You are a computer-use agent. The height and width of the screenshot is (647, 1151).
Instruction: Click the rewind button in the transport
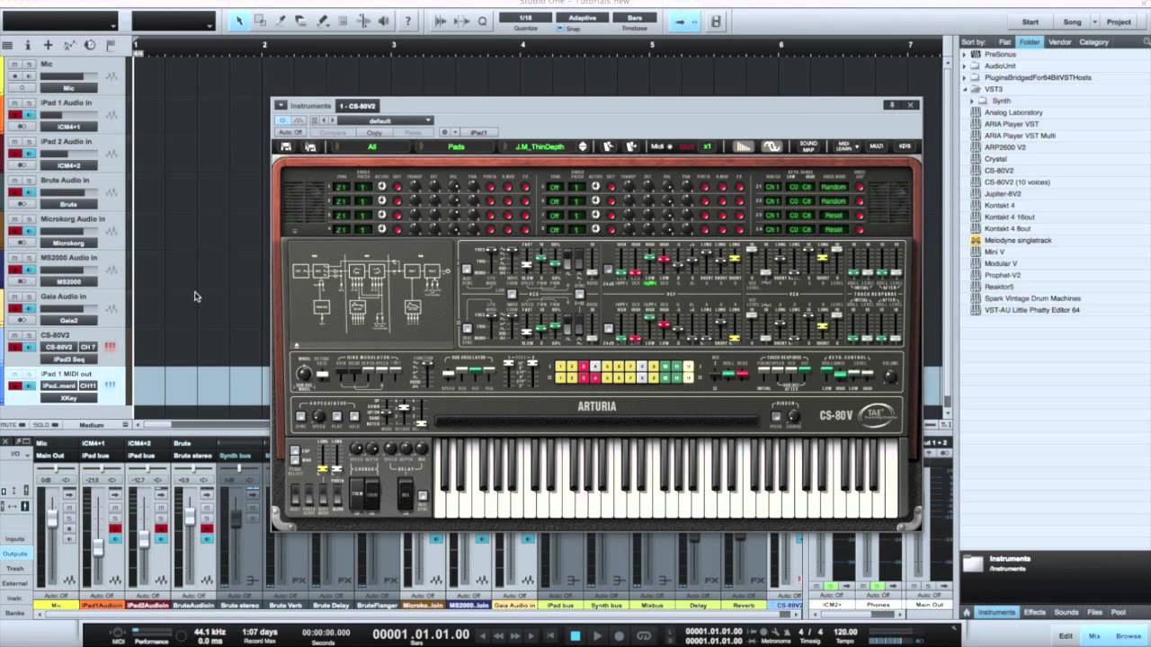click(x=499, y=635)
